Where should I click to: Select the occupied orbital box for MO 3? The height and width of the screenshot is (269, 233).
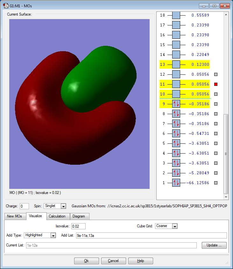pyautogui.click(x=176, y=163)
